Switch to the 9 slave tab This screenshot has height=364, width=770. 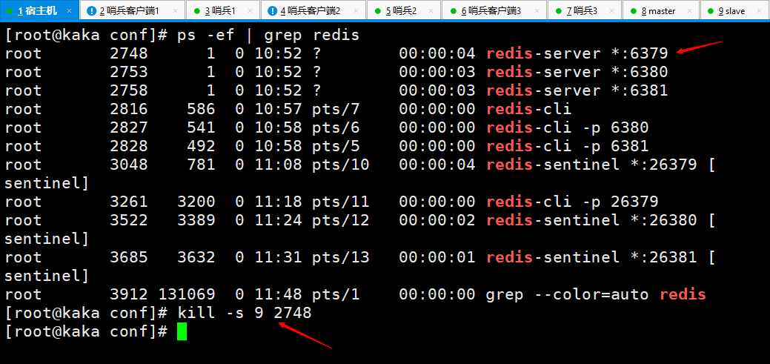click(731, 11)
